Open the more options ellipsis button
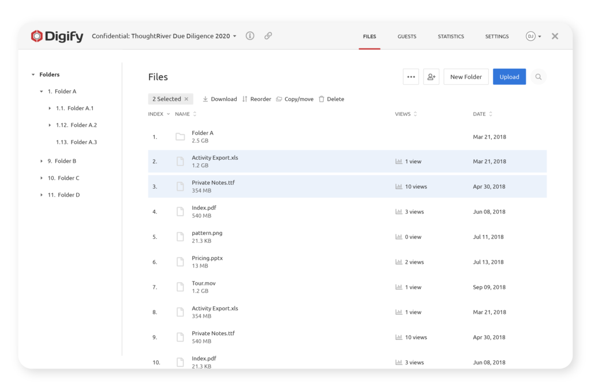 click(x=411, y=77)
